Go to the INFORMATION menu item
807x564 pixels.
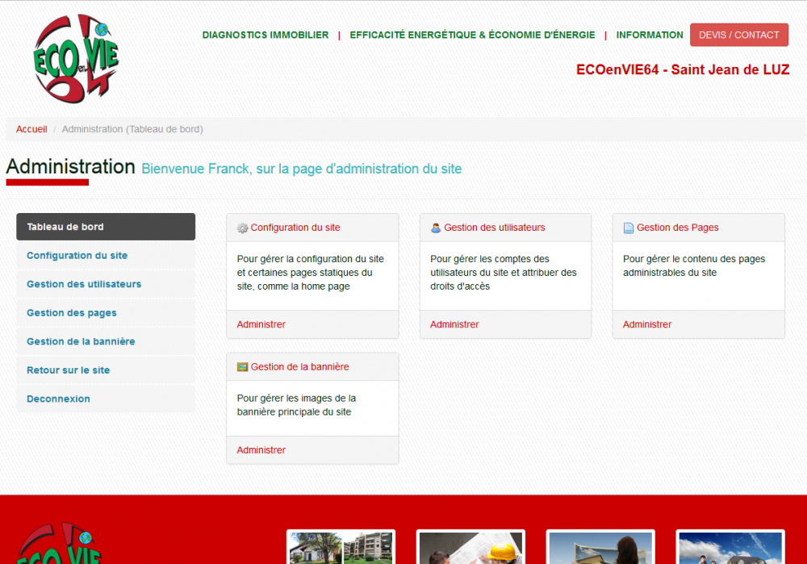pyautogui.click(x=649, y=36)
